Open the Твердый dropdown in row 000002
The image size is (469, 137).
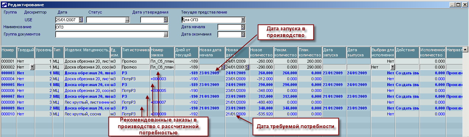tap(32, 67)
